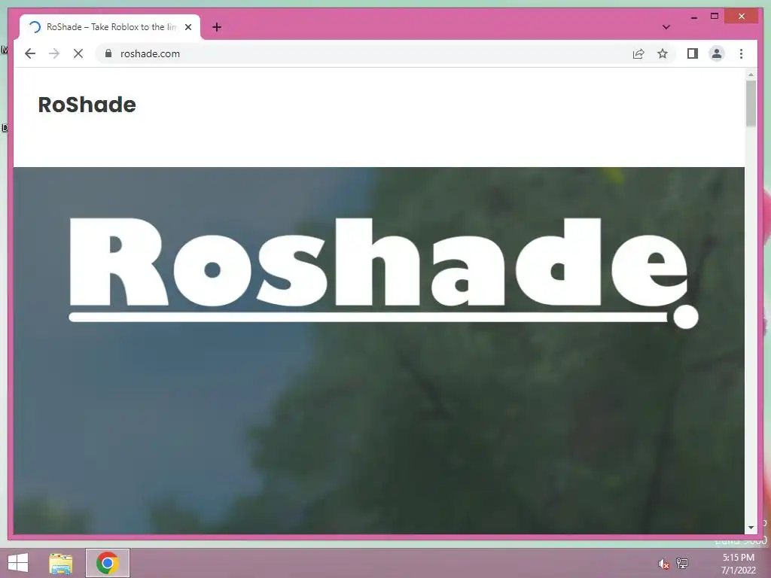Open the taskbar clock showing 5:15 PM
Image resolution: width=771 pixels, height=578 pixels.
(738, 564)
